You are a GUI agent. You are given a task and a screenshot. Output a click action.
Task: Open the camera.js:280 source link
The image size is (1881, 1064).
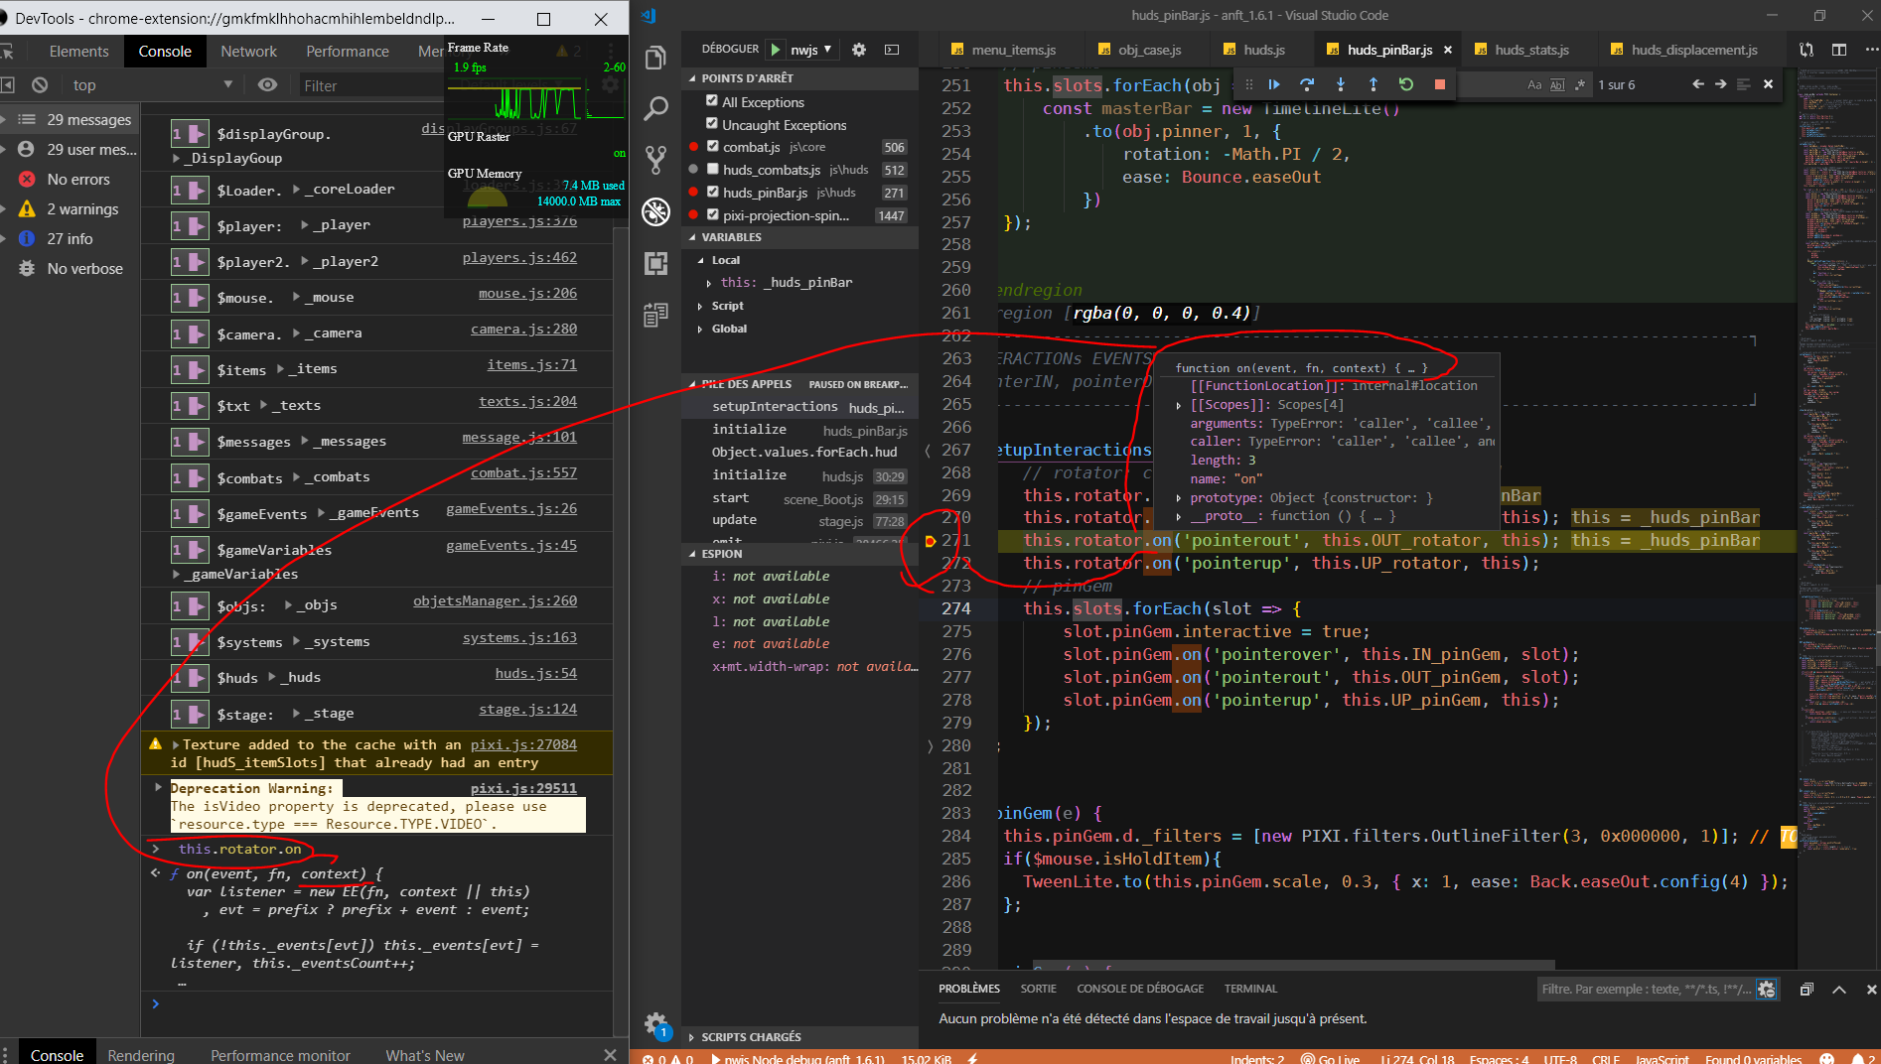(x=523, y=329)
